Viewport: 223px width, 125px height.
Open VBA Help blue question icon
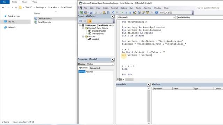(x=156, y=12)
